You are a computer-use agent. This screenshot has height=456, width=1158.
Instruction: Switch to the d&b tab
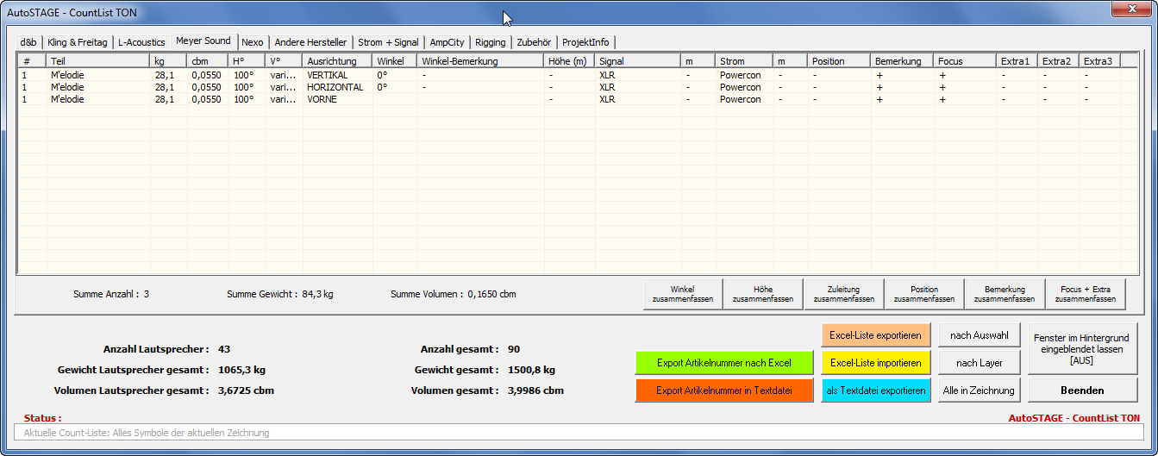coord(28,42)
